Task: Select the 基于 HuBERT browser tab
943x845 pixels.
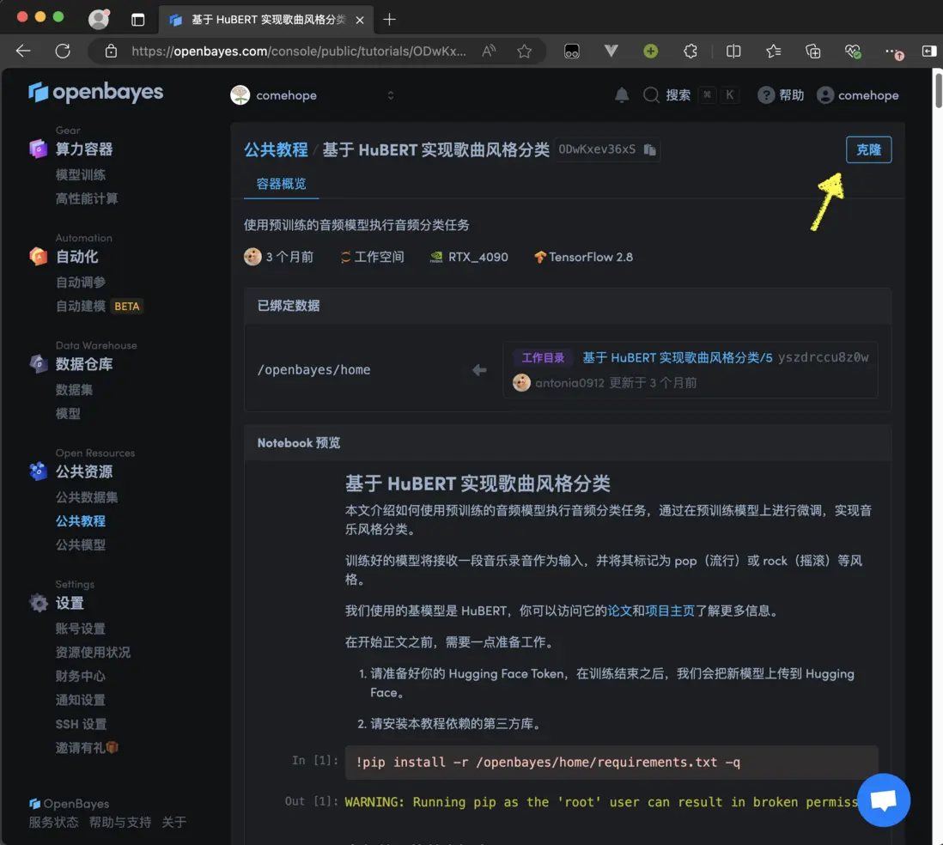Action: 258,17
